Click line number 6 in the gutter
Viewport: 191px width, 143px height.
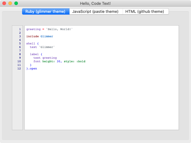pyautogui.click(x=20, y=47)
